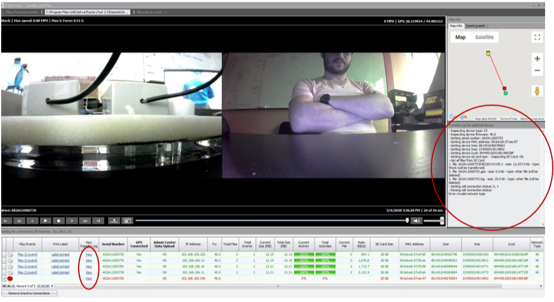Play the event video

pos(45,221)
